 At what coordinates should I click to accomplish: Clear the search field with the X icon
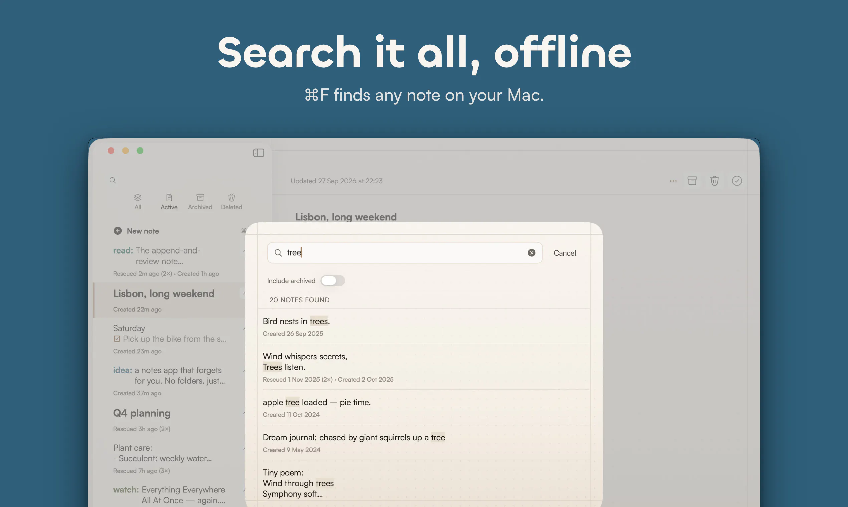(532, 253)
